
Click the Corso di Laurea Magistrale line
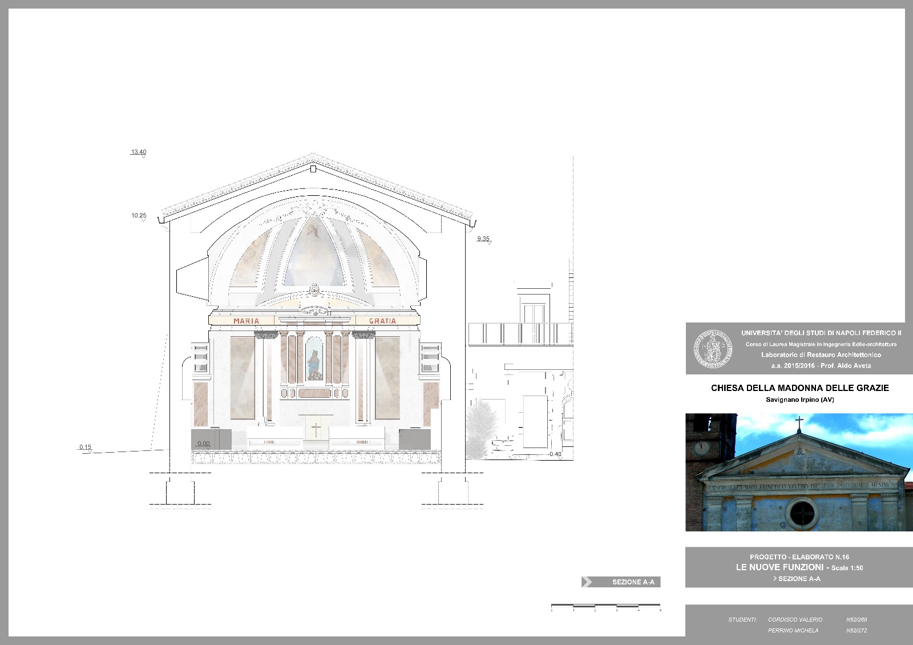point(821,344)
